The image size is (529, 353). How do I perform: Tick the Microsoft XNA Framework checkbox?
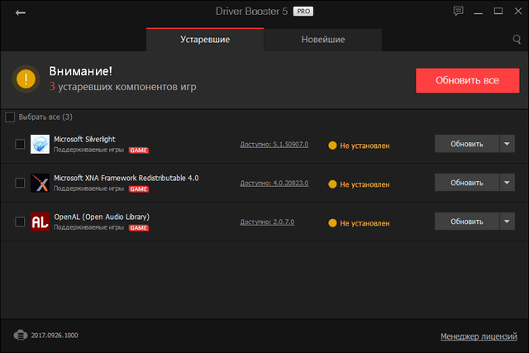[x=20, y=183]
